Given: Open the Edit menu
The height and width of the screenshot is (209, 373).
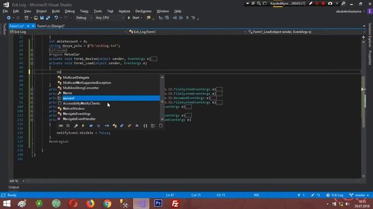Looking at the screenshot, I should coord(16,11).
